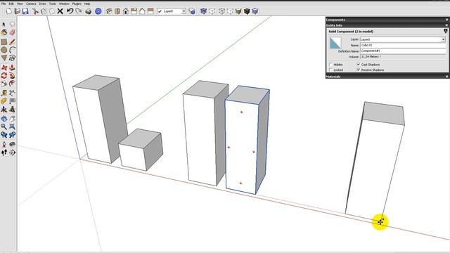
Task: Open Entity Info Layer dropdown
Action: click(443, 39)
